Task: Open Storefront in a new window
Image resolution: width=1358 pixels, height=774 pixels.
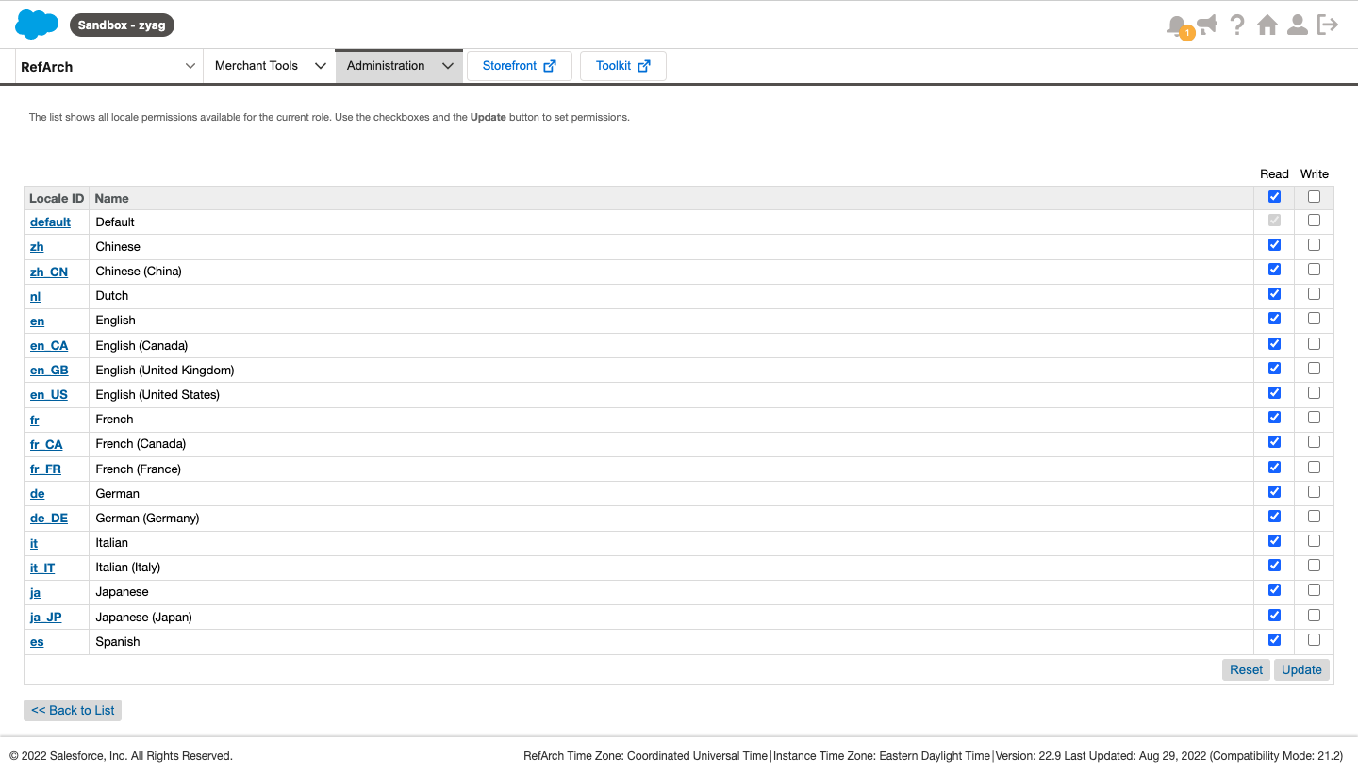Action: 520,66
